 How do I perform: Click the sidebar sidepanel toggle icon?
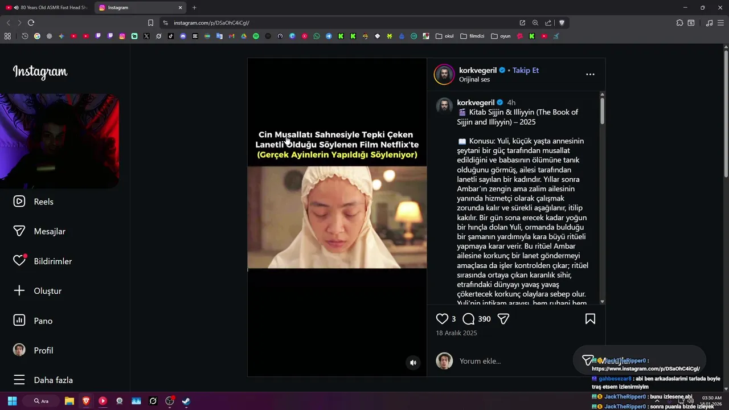tap(691, 23)
